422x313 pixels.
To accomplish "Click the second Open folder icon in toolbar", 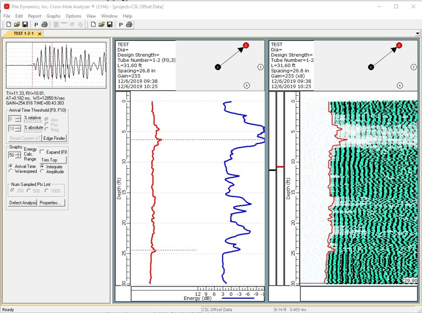I will (x=101, y=24).
